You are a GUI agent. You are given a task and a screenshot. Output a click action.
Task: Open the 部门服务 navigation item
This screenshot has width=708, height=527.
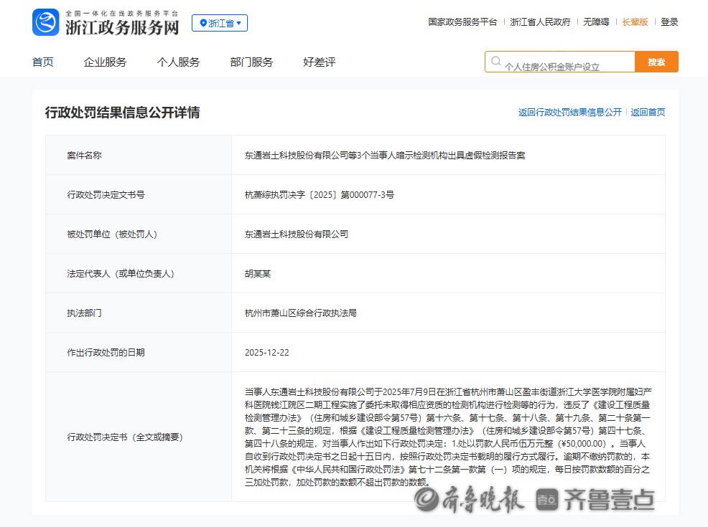pyautogui.click(x=251, y=62)
